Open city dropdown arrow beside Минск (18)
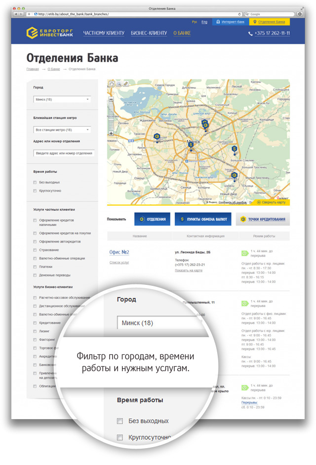316x465 pixels. (x=87, y=99)
